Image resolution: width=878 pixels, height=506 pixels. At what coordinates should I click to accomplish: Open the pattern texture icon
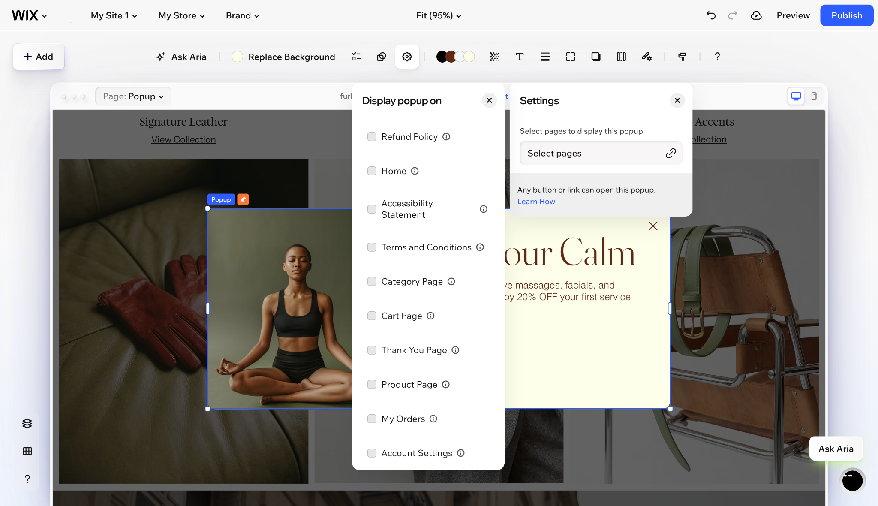[494, 57]
